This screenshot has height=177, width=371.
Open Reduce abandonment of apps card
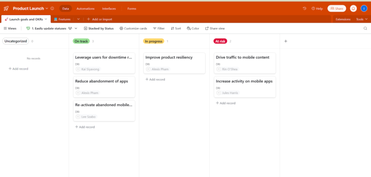pyautogui.click(x=104, y=87)
